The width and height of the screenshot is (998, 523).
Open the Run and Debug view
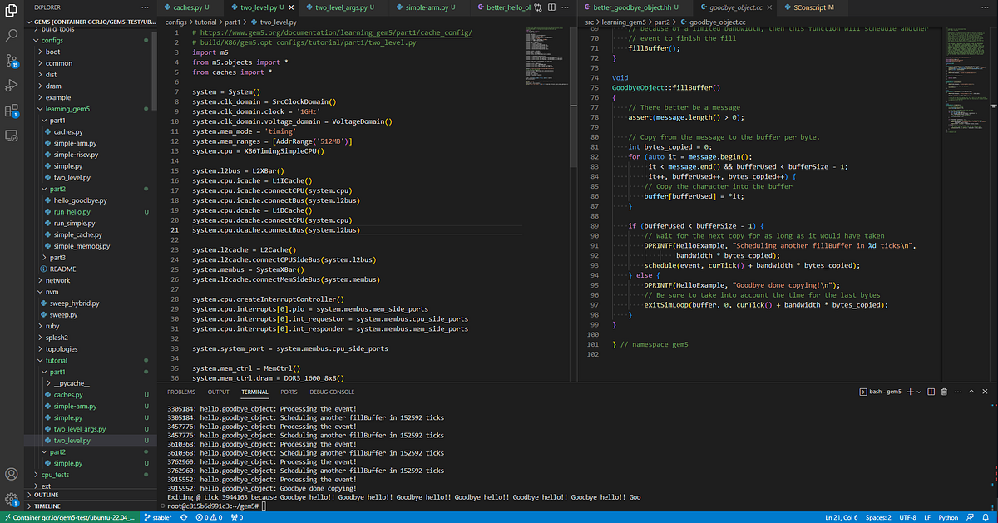[x=12, y=85]
